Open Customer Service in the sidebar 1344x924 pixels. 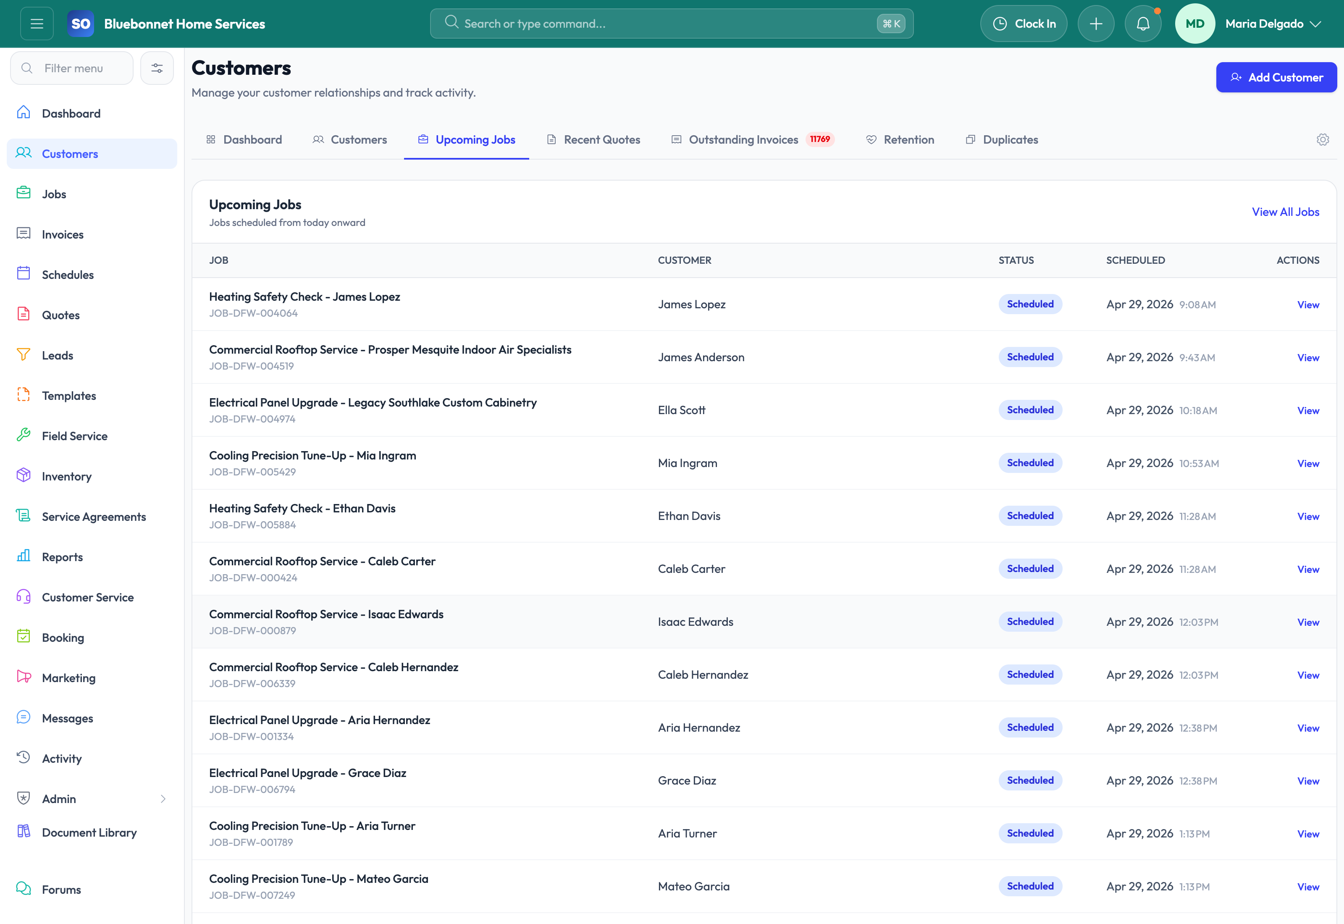[x=92, y=598]
